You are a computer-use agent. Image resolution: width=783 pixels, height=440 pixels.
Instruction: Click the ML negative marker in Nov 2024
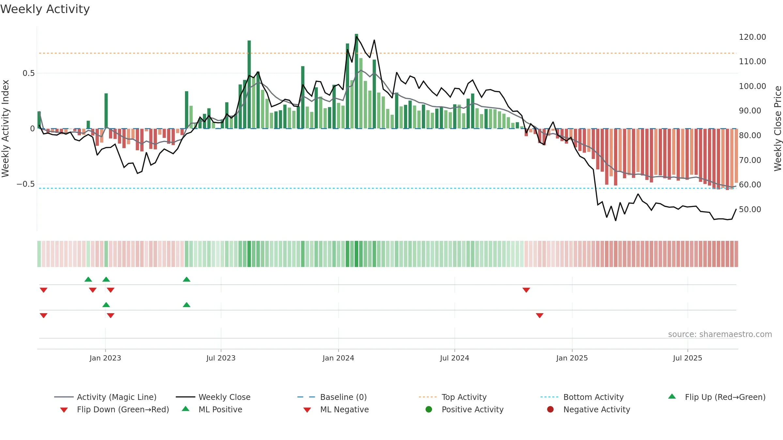[540, 315]
